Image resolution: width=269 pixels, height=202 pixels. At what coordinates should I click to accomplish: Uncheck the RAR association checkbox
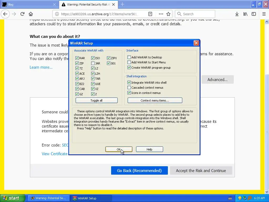77,58
